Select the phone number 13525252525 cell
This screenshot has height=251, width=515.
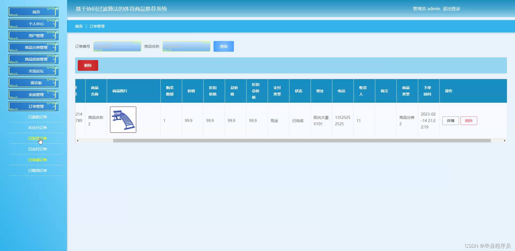[x=343, y=121]
